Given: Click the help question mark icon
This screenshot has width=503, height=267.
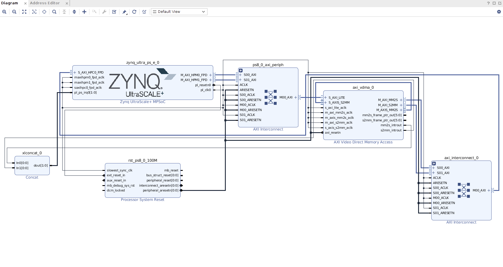Looking at the screenshot, I should pyautogui.click(x=488, y=3).
